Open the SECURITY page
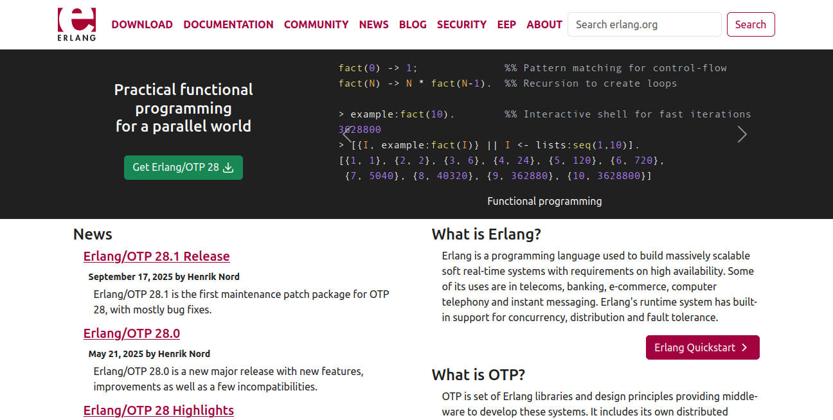833x420 pixels. pyautogui.click(x=461, y=24)
